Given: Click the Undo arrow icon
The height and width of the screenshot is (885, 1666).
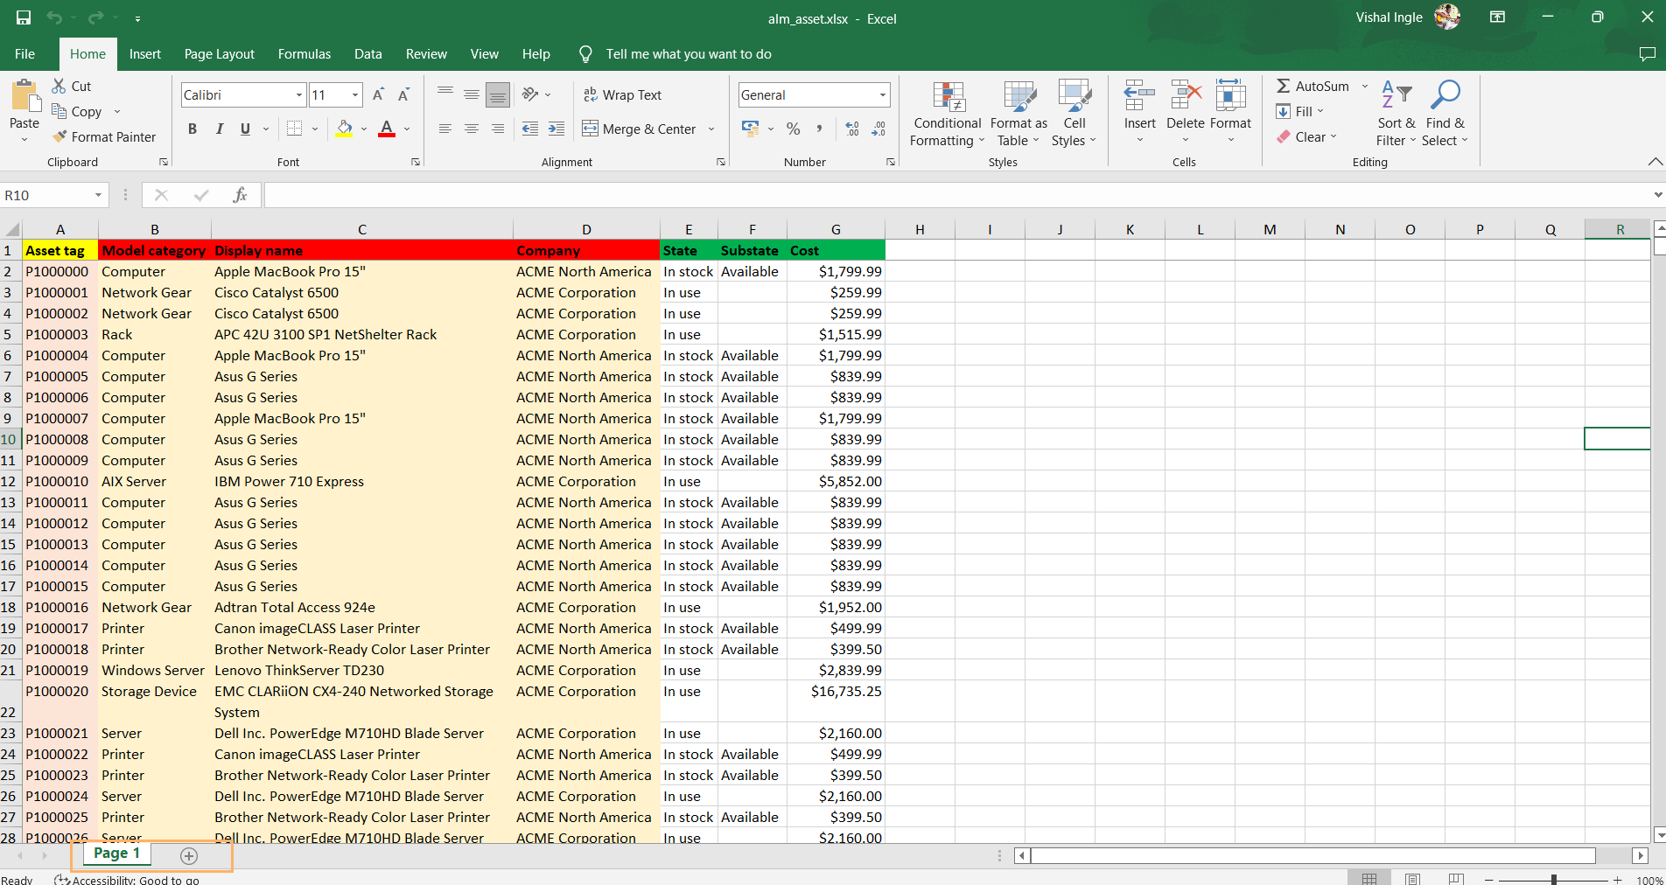Looking at the screenshot, I should click(54, 17).
